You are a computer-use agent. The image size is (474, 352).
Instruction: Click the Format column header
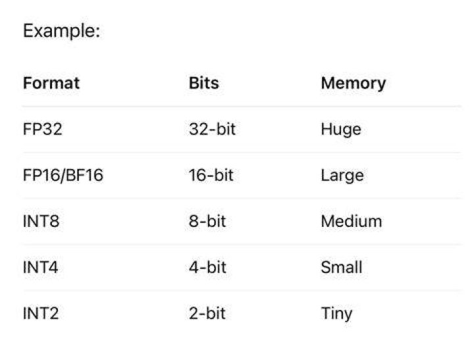(51, 83)
